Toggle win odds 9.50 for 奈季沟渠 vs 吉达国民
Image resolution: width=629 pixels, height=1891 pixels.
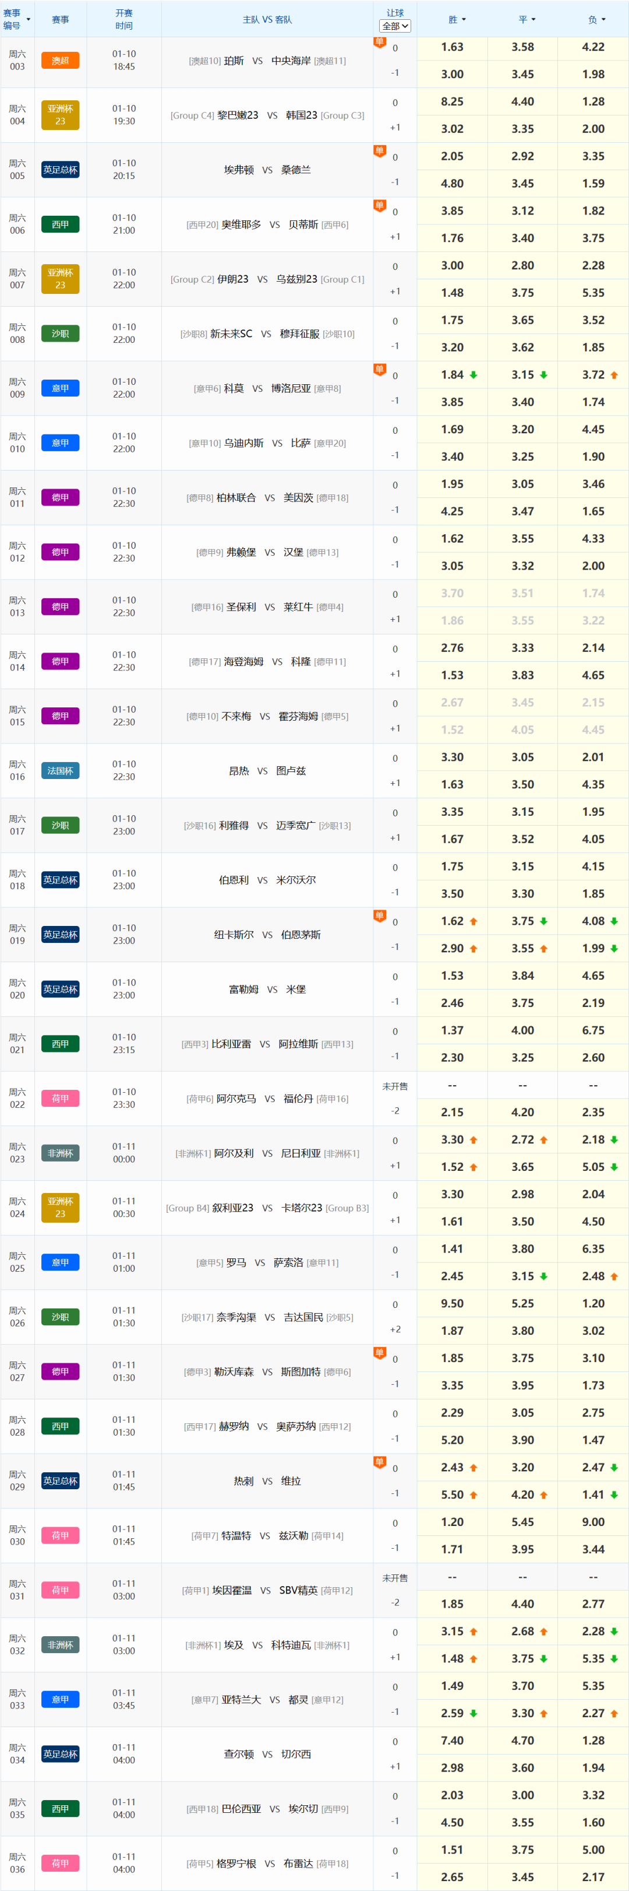[x=453, y=1304]
